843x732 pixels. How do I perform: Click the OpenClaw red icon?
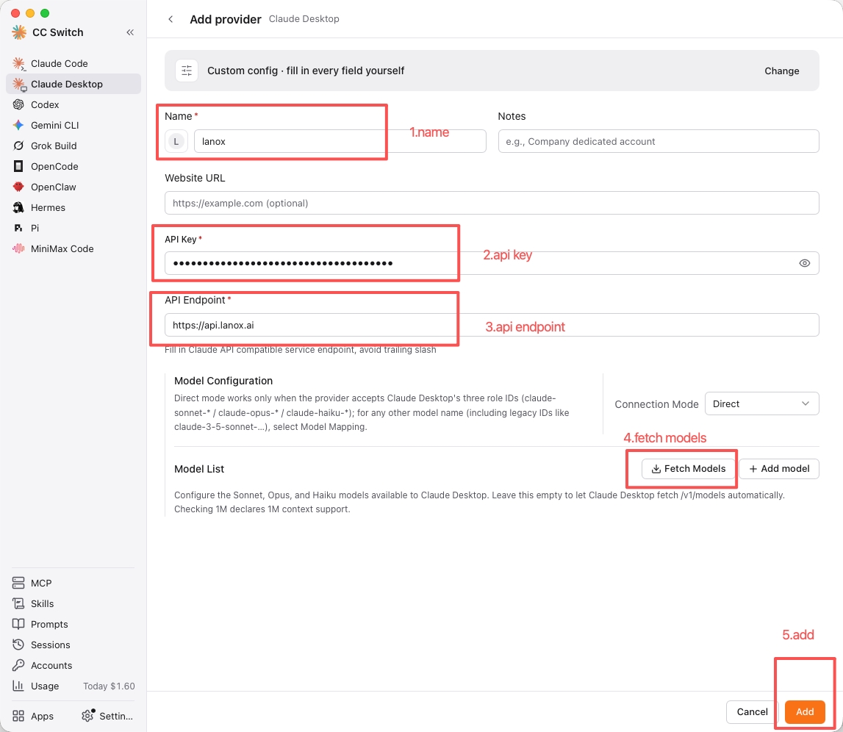pyautogui.click(x=18, y=187)
